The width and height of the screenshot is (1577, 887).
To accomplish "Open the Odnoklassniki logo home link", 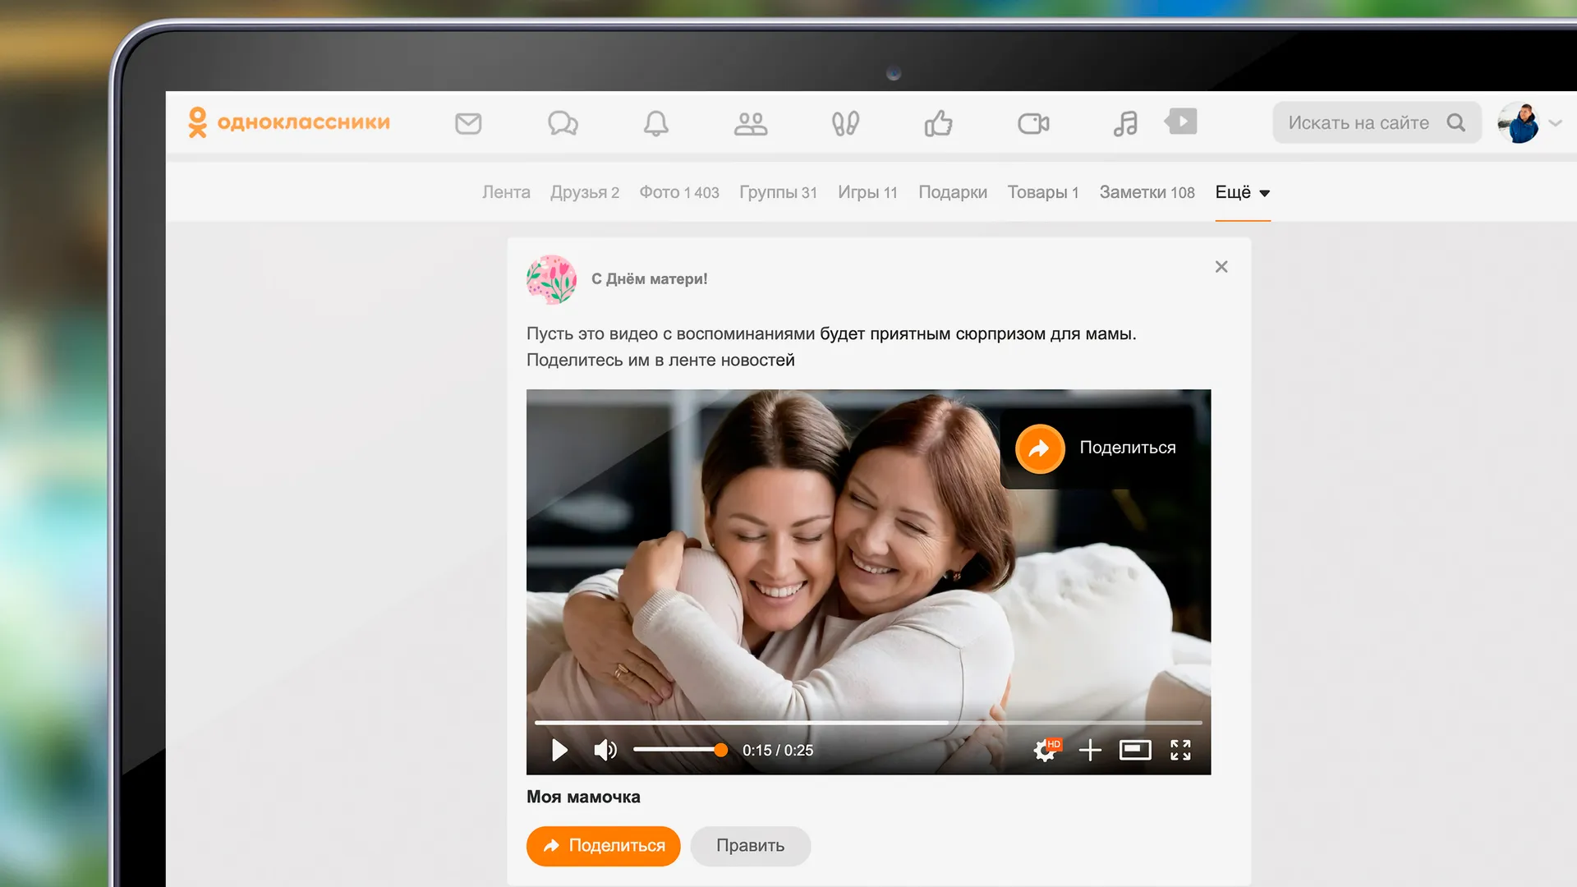I will coord(289,122).
